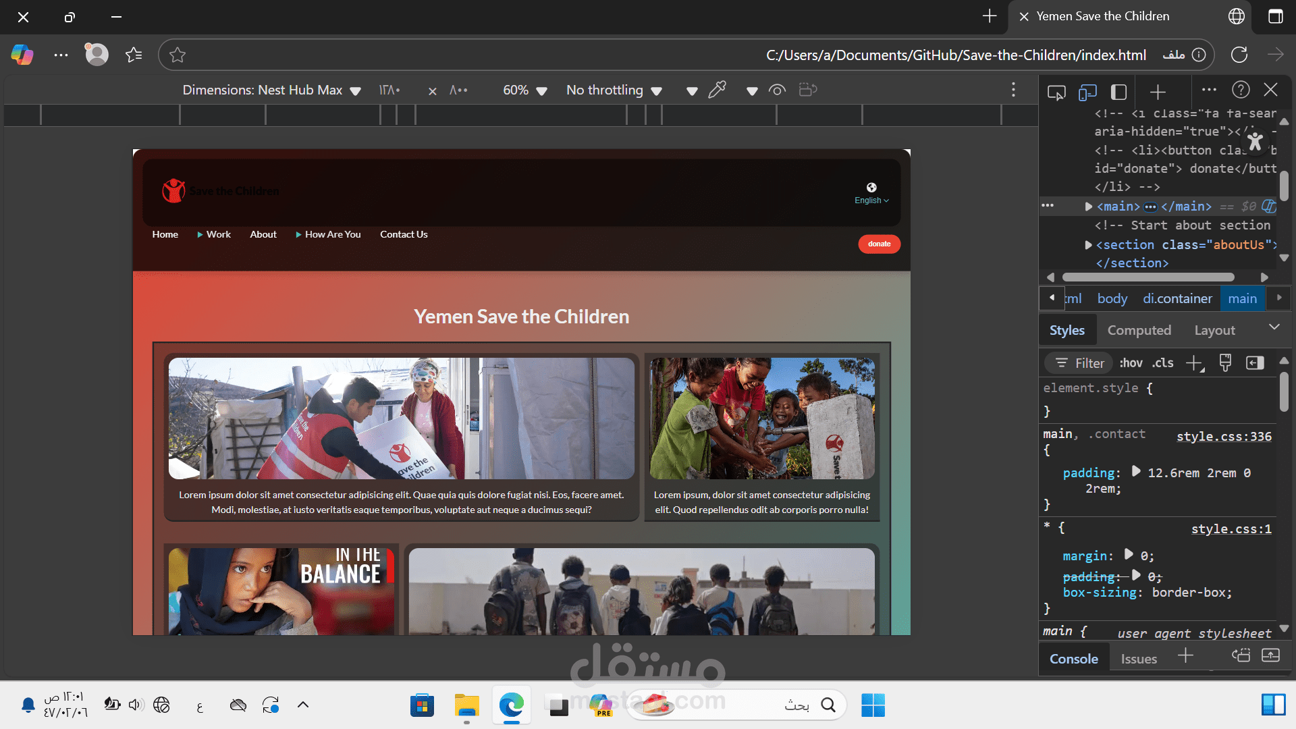1296x729 pixels.
Task: Switch to the Computed tab
Action: 1139,330
